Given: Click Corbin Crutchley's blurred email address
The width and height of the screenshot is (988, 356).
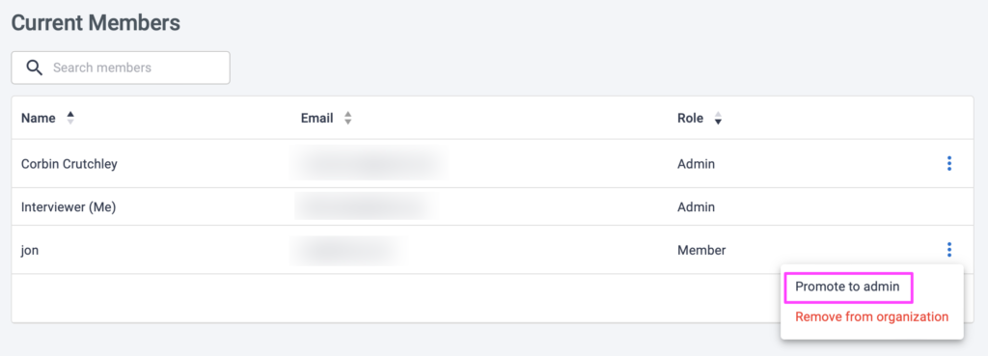Looking at the screenshot, I should point(370,163).
